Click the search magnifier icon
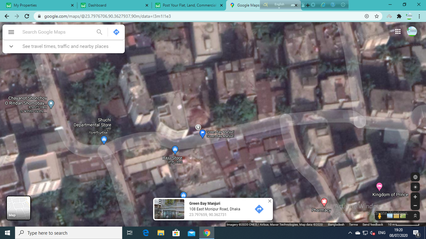The image size is (426, 239). [x=99, y=32]
